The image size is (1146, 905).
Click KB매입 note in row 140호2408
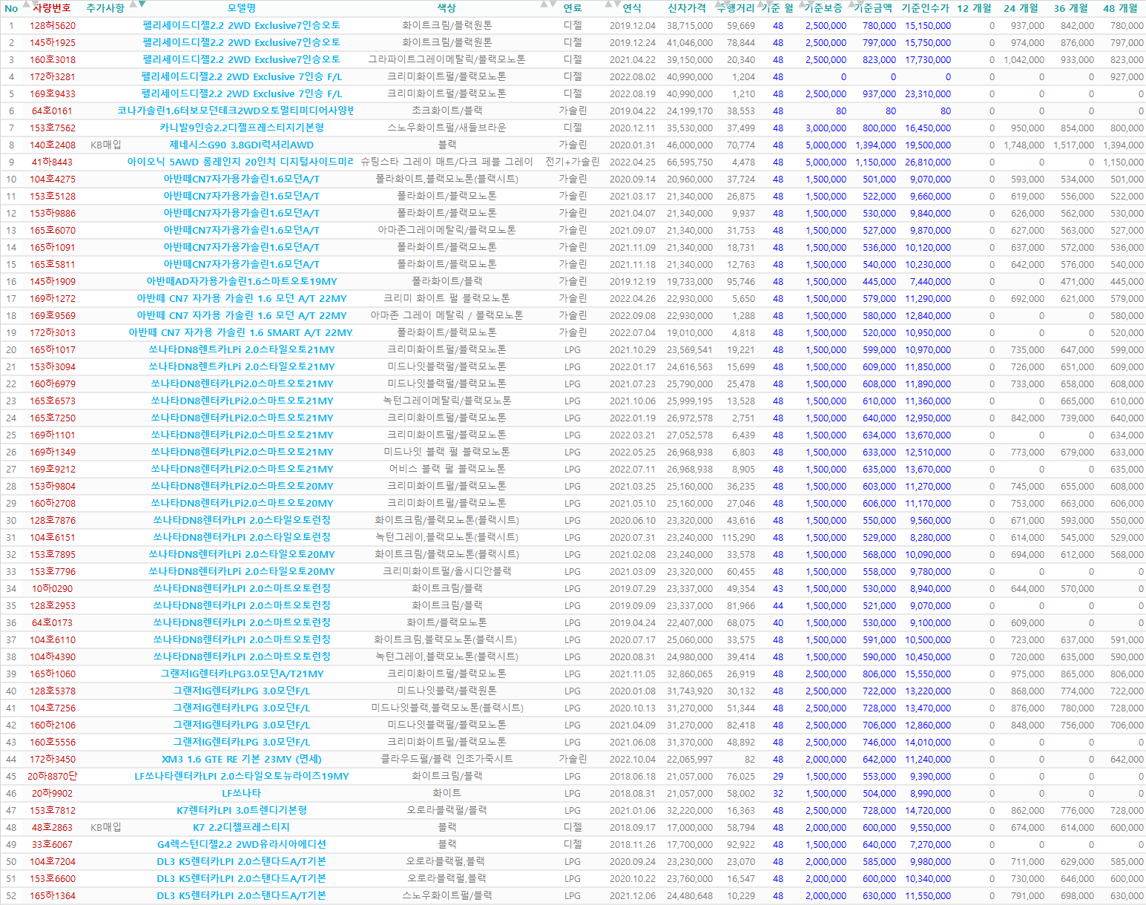click(x=105, y=145)
